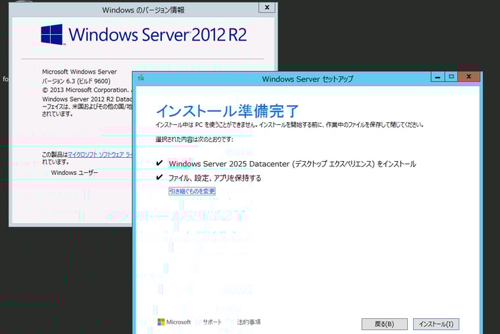This screenshot has width=500, height=334.
Task: Click the Back (戻る(B)) button
Action: (384, 324)
